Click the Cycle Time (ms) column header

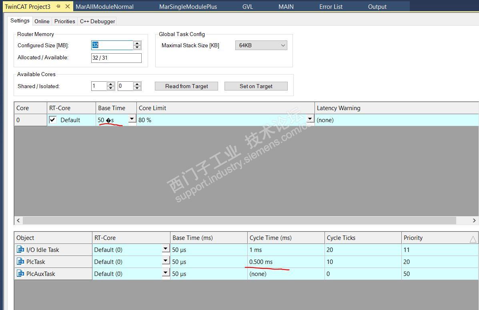point(286,238)
